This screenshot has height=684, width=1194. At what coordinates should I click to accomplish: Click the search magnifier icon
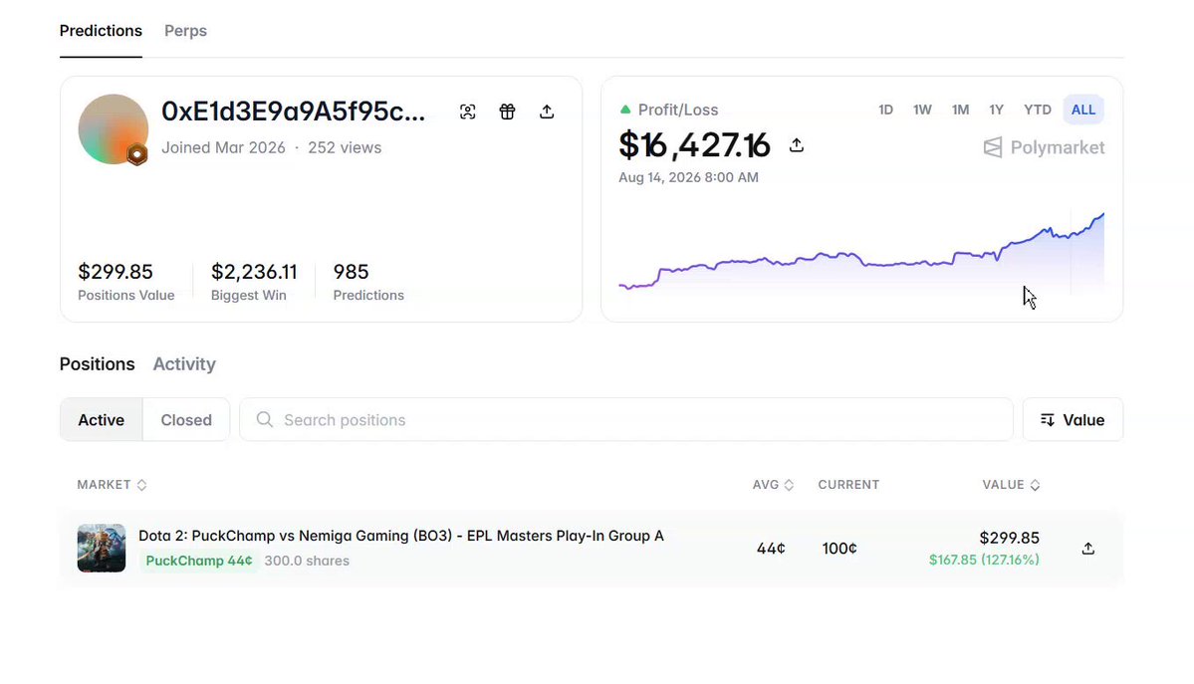[264, 420]
